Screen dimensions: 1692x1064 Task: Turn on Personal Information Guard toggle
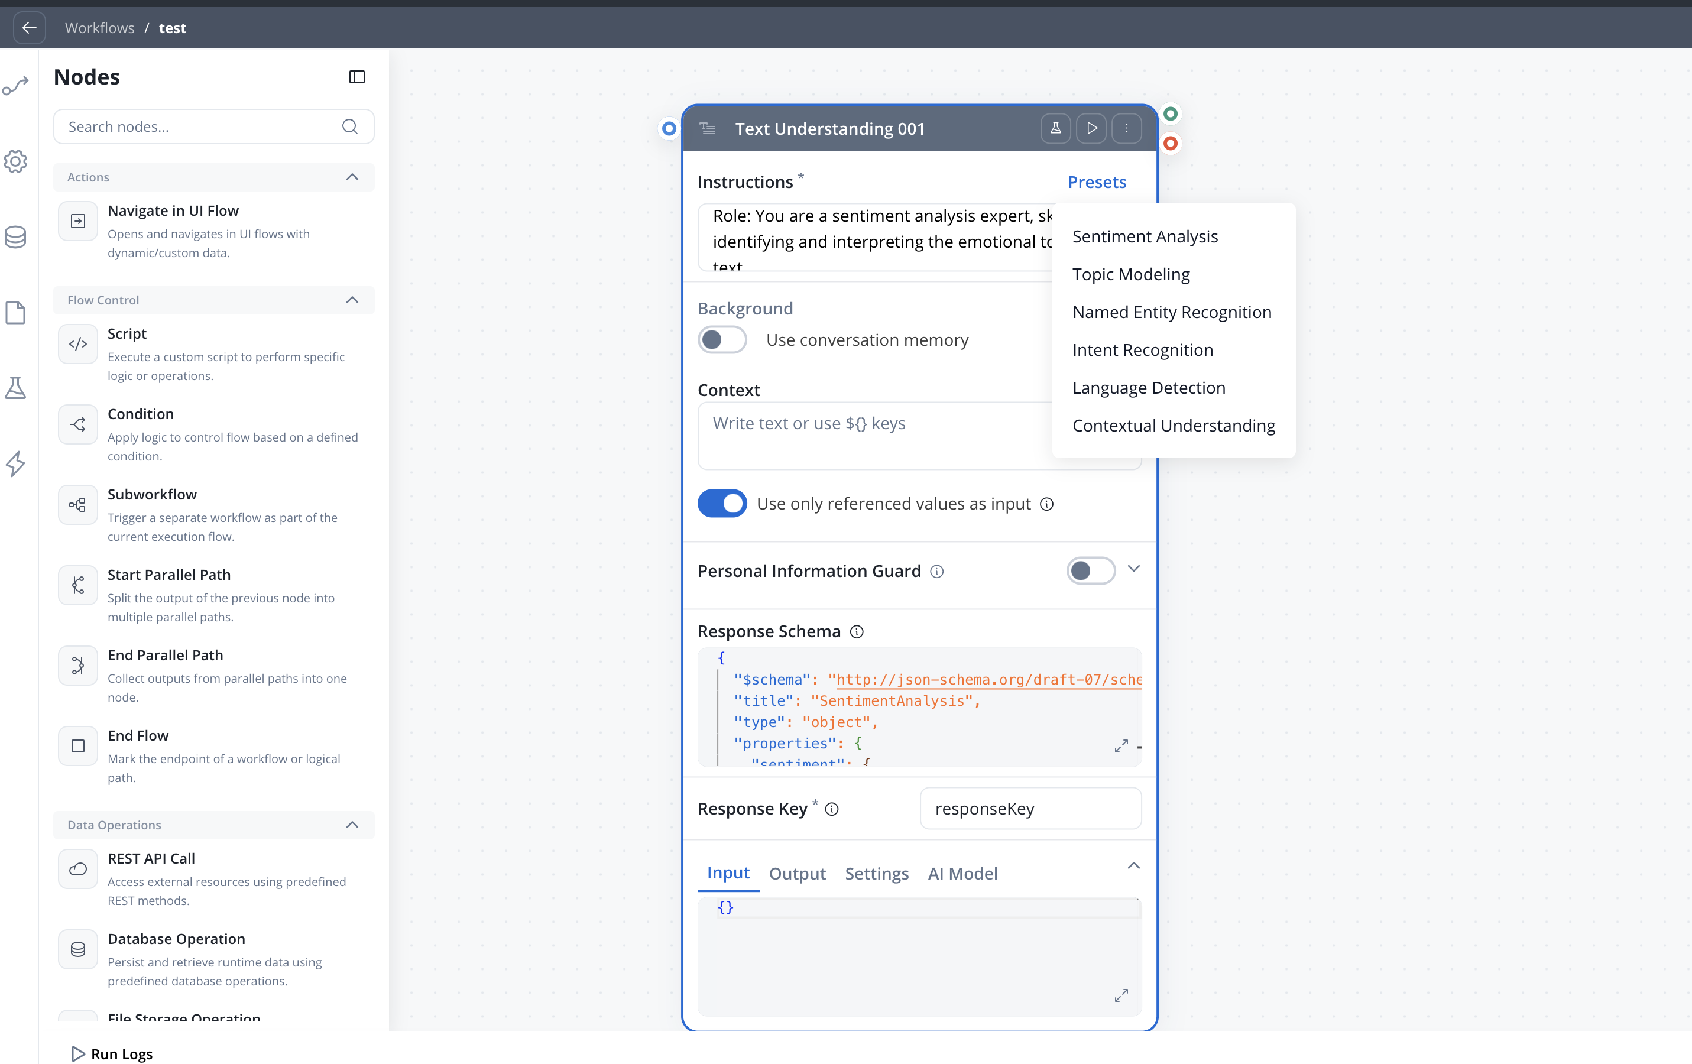click(x=1091, y=570)
